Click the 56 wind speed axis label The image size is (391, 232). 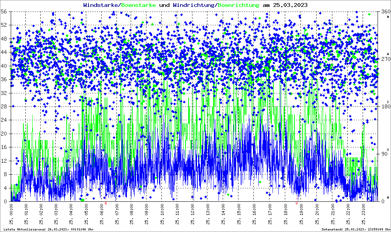(4, 12)
